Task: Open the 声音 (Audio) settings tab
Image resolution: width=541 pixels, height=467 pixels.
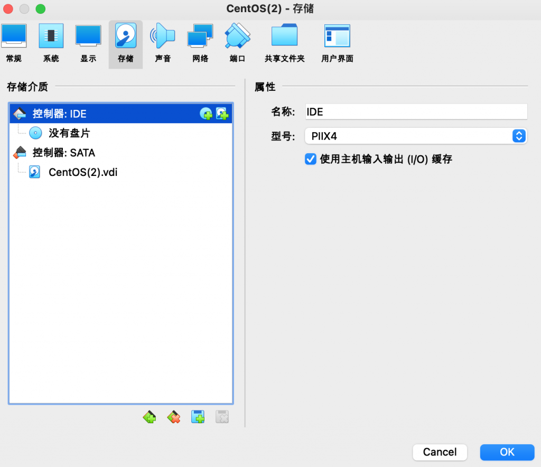Action: (x=163, y=44)
